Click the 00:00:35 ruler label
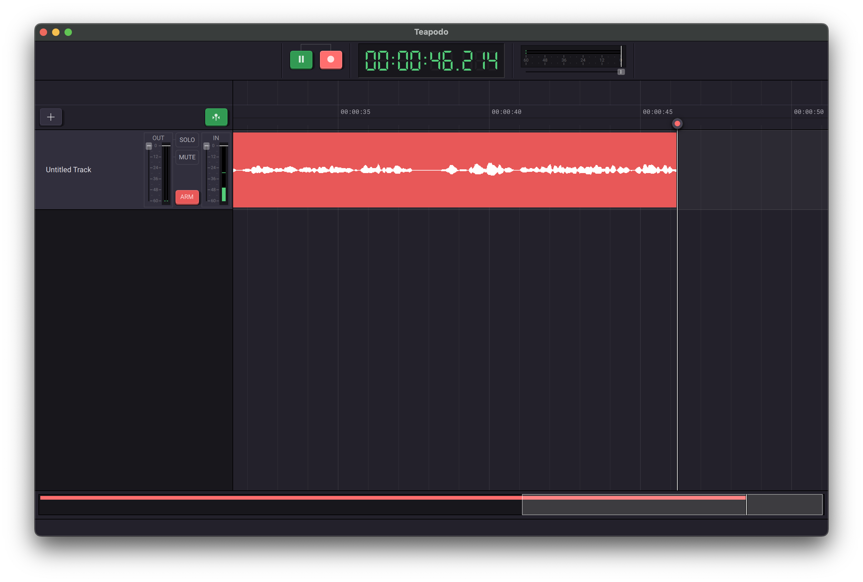863x582 pixels. coord(355,112)
